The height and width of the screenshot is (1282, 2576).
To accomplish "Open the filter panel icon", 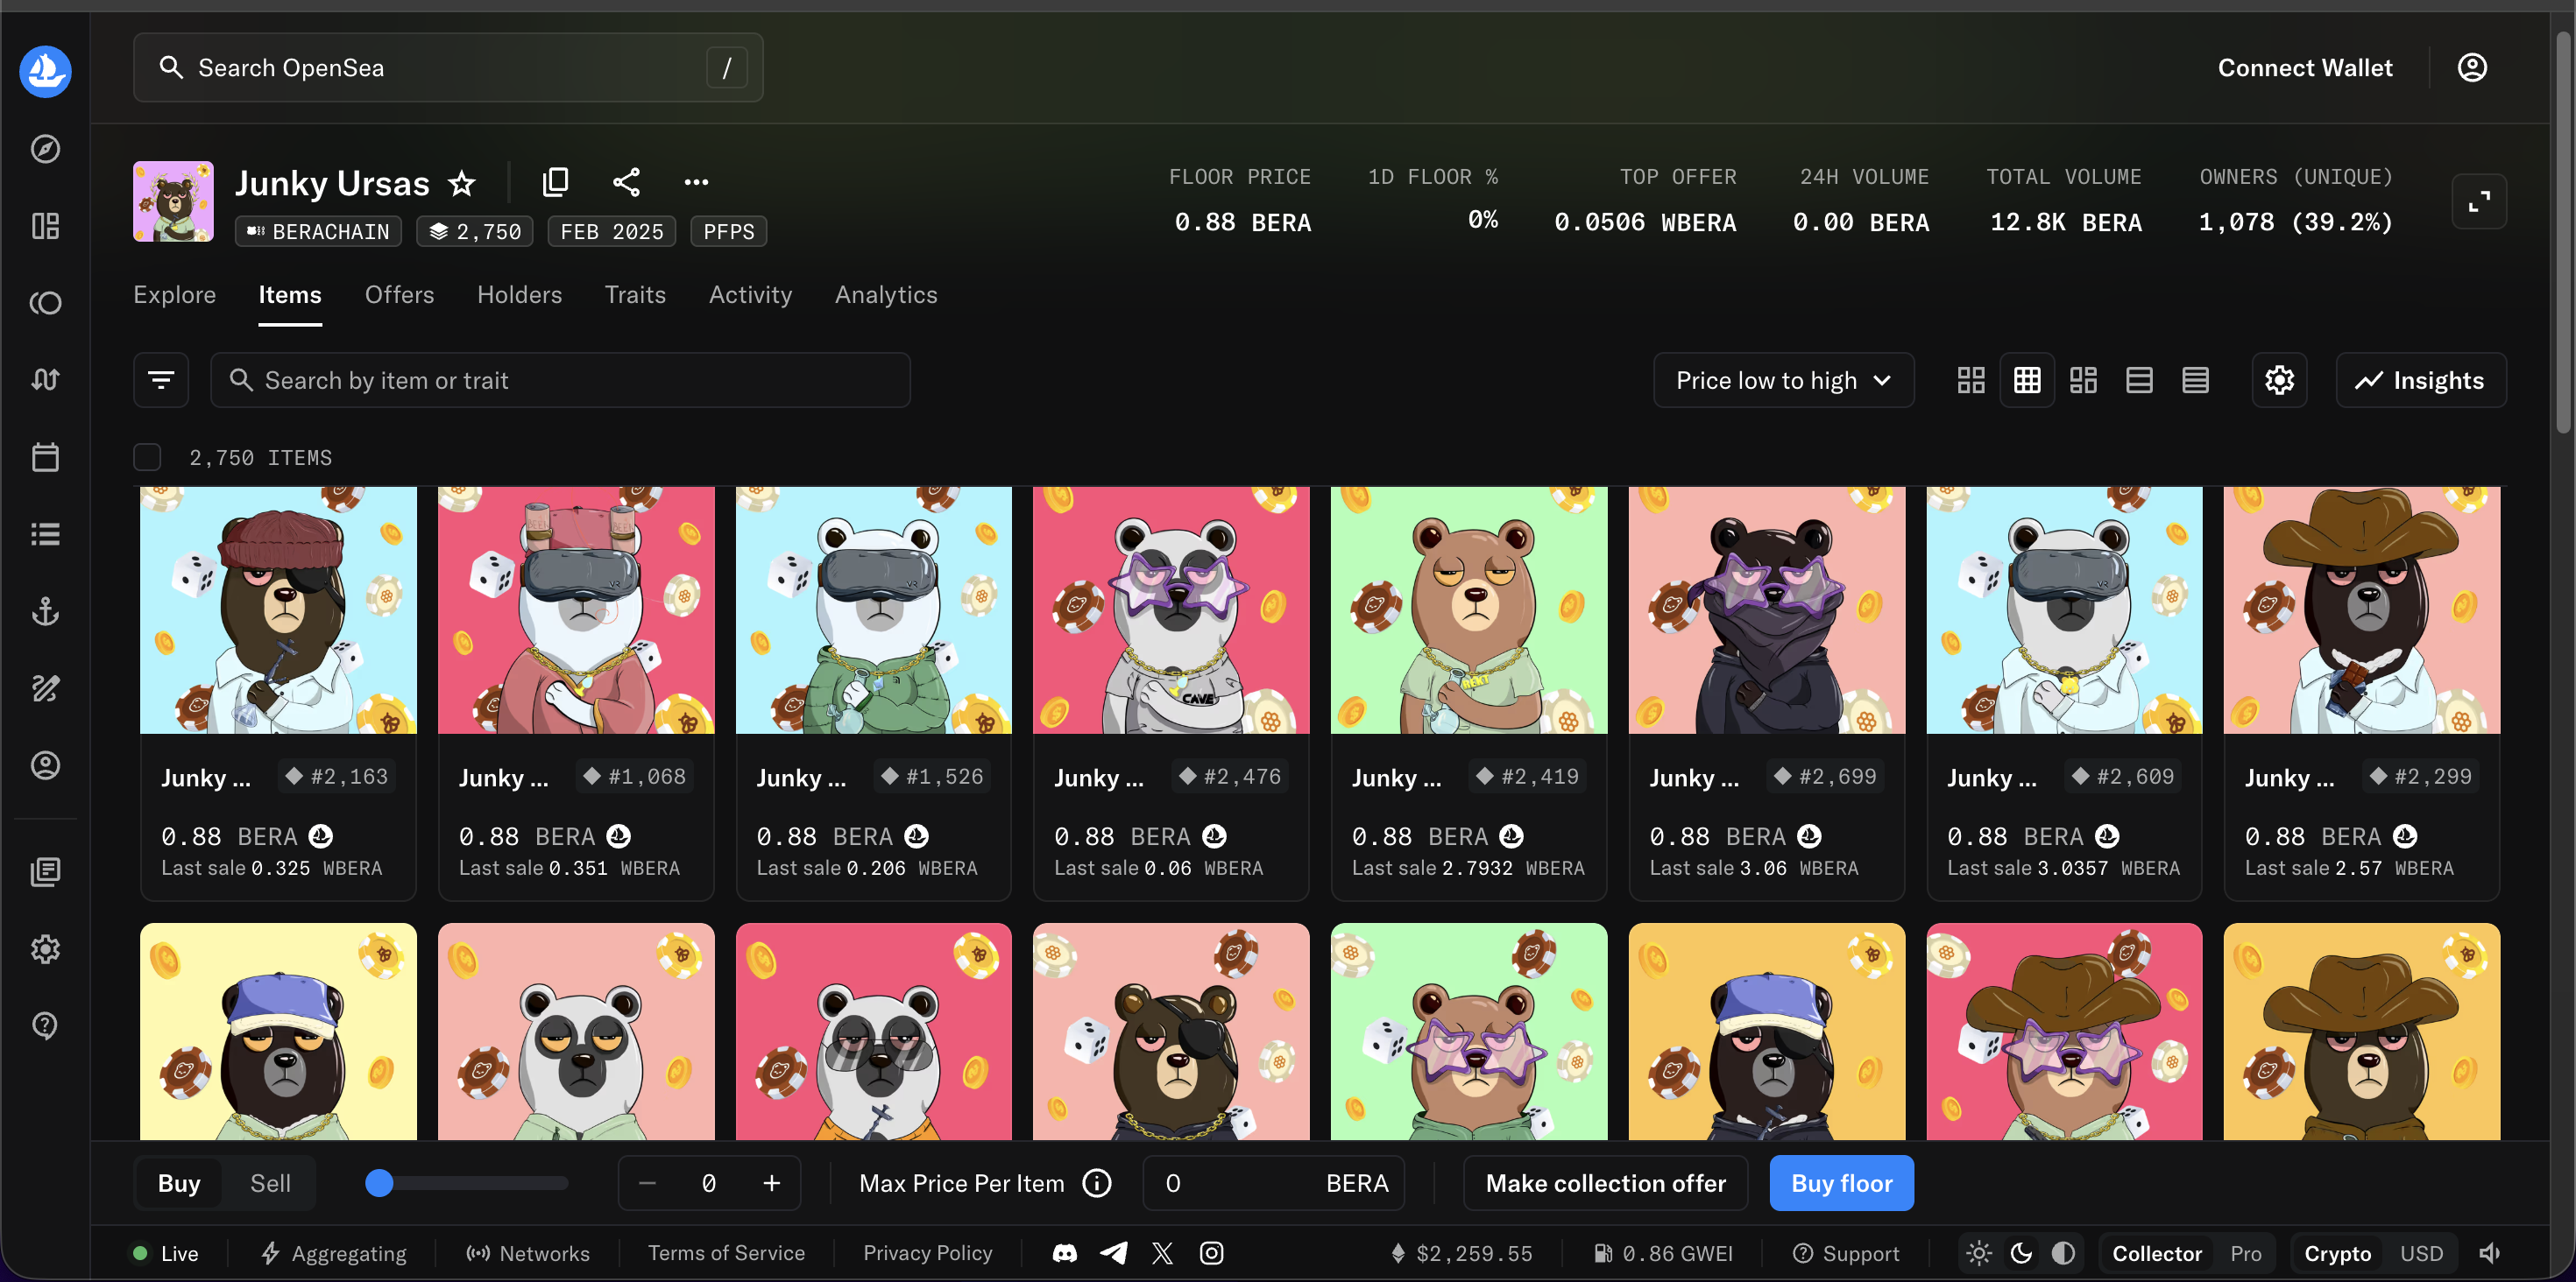I will click(x=161, y=380).
